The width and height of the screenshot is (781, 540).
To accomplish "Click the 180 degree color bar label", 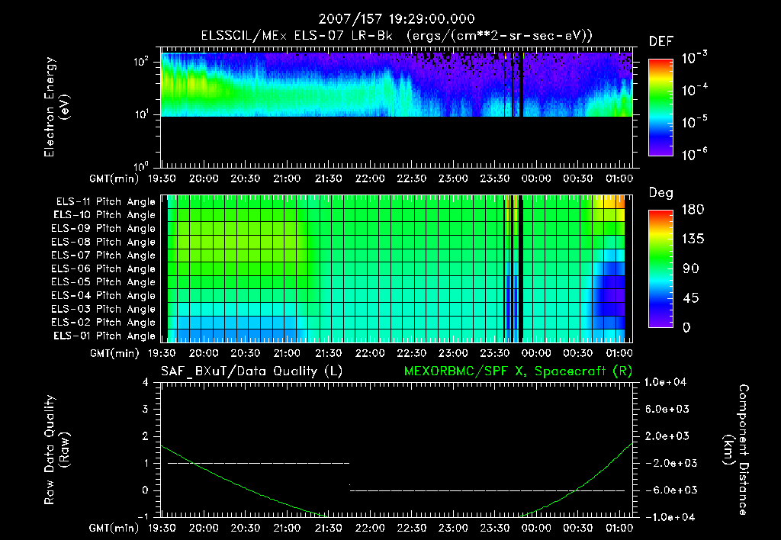I will tap(693, 210).
